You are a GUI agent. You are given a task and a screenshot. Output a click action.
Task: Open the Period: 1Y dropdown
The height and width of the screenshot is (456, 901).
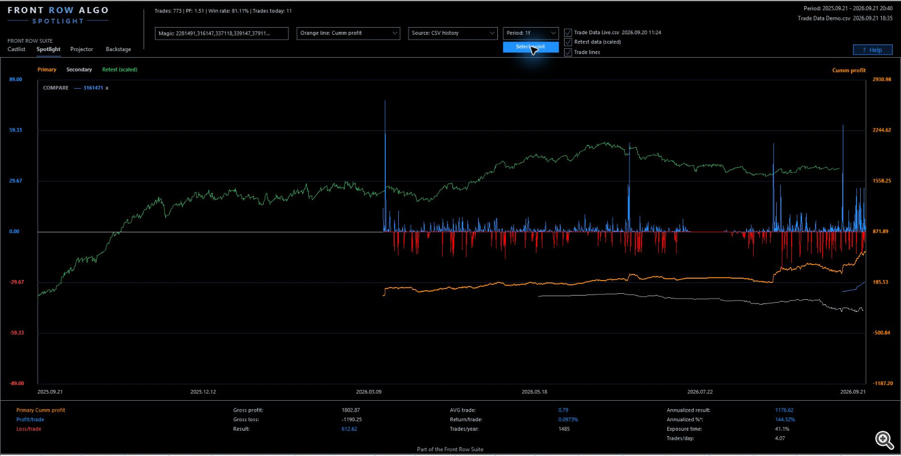click(531, 33)
